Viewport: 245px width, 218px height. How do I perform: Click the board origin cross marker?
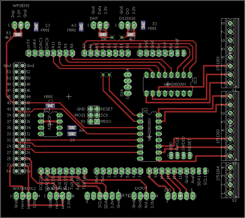click(x=69, y=97)
